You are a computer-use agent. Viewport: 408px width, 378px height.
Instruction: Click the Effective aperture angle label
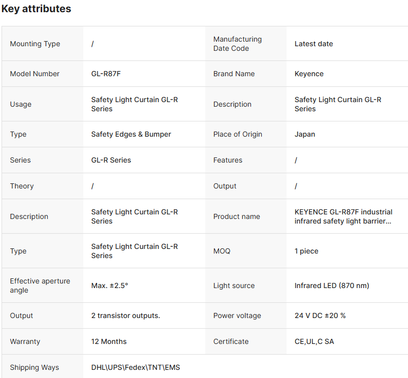[40, 286]
